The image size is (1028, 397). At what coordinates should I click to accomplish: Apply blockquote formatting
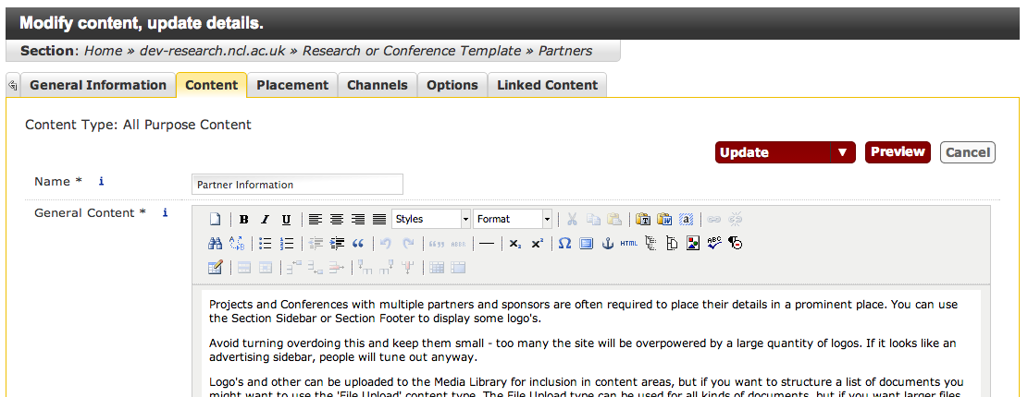click(x=358, y=244)
